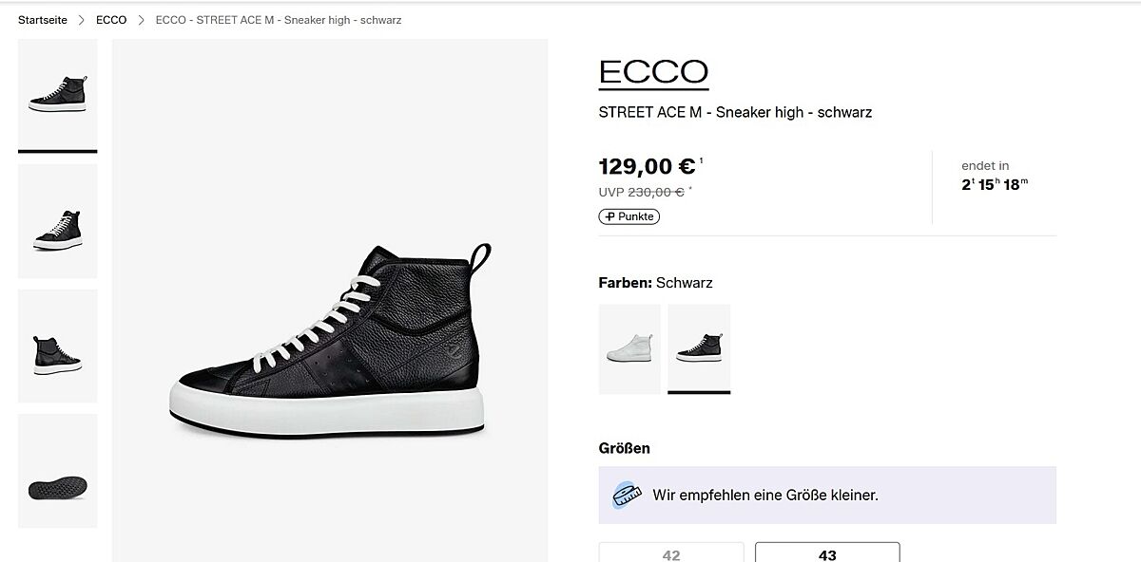This screenshot has width=1141, height=562.
Task: Click the P icon in Punkte badge
Action: (609, 216)
